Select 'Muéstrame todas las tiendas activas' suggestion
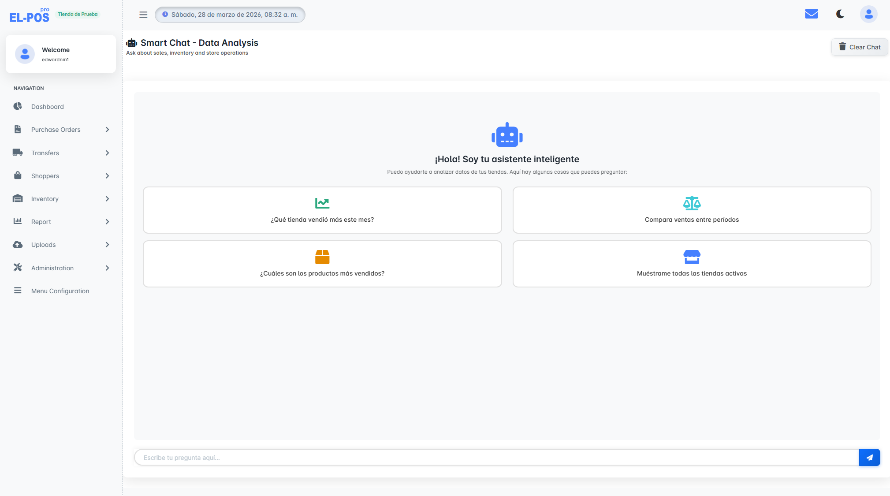 click(691, 264)
